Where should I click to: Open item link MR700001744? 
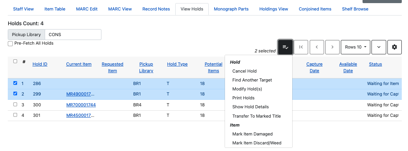click(81, 105)
